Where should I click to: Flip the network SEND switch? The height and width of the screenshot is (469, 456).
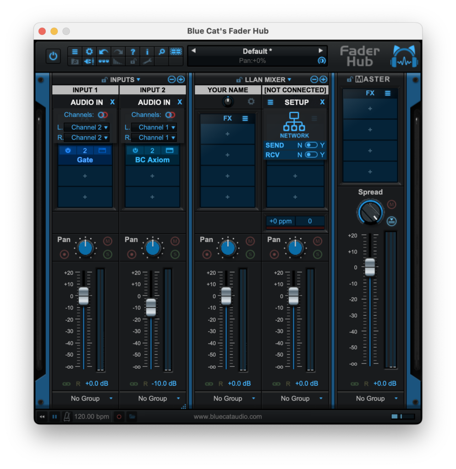[x=311, y=145]
